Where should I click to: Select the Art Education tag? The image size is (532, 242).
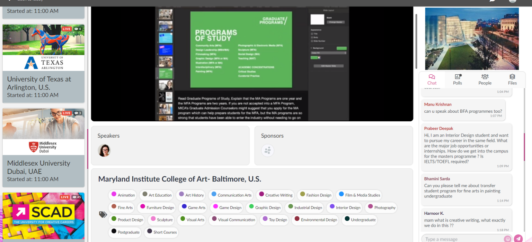pos(157,195)
